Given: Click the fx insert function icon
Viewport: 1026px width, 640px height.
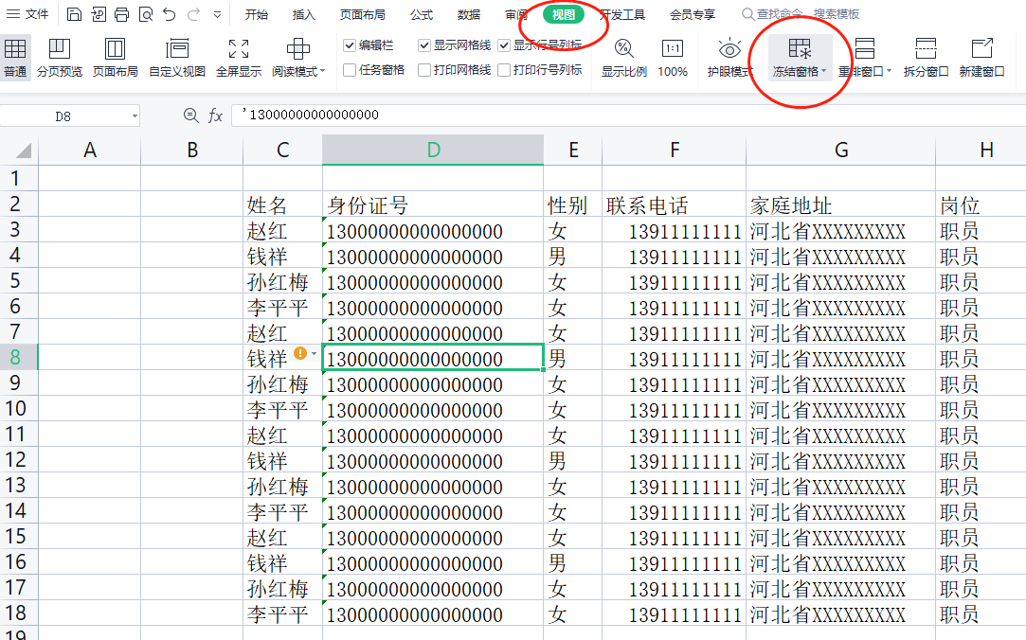Looking at the screenshot, I should pos(215,116).
